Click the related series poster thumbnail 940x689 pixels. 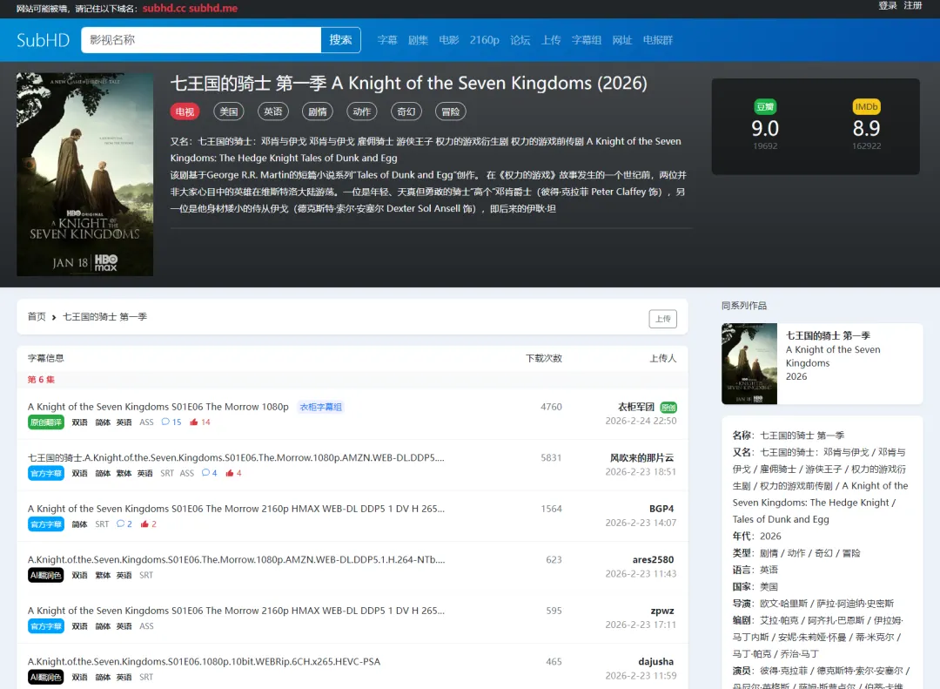(749, 364)
